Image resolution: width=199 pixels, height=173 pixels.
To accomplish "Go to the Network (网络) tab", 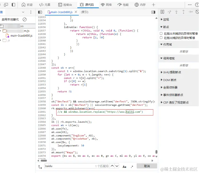I will (106, 5).
